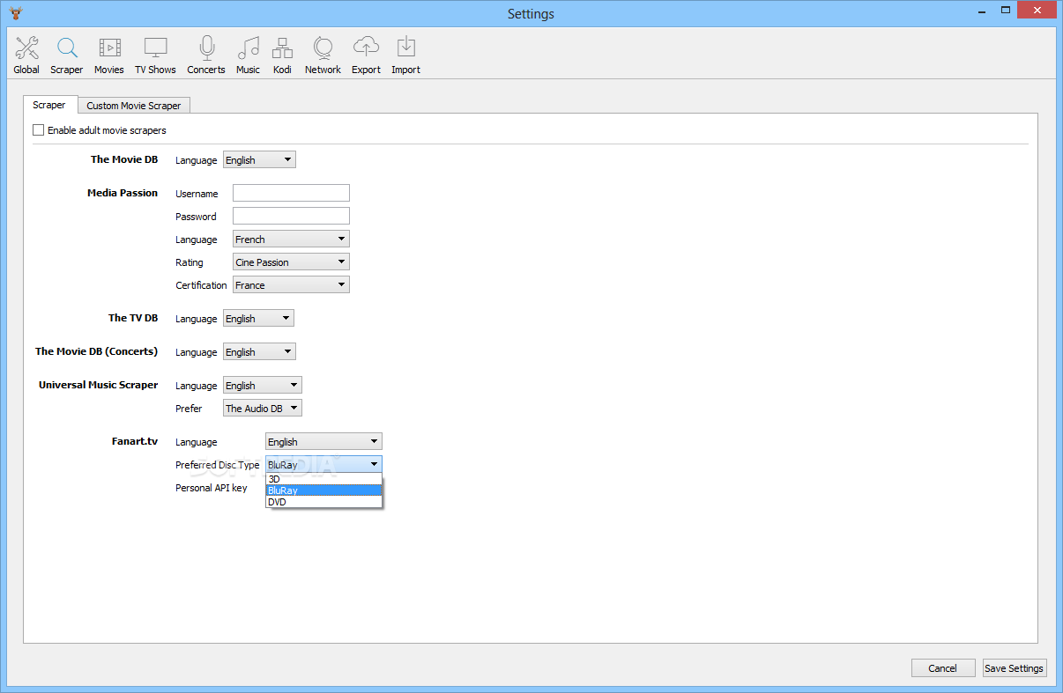Screen dimensions: 1063x693
Task: Open the Network settings section
Action: [323, 55]
